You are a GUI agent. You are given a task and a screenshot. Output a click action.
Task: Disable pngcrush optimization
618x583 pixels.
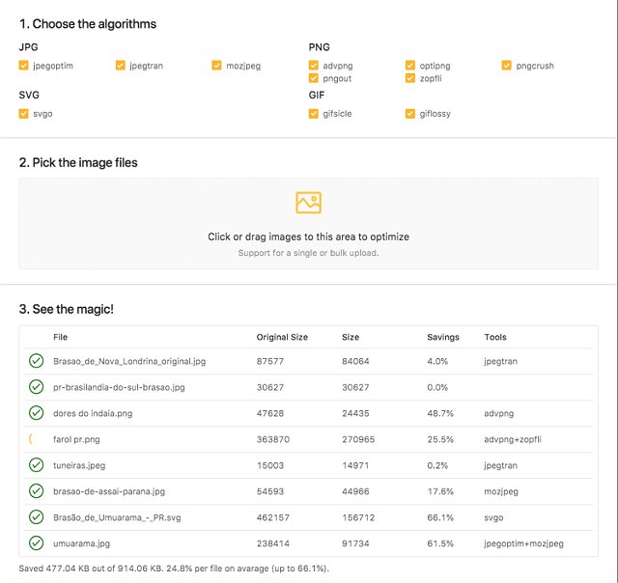coord(507,66)
